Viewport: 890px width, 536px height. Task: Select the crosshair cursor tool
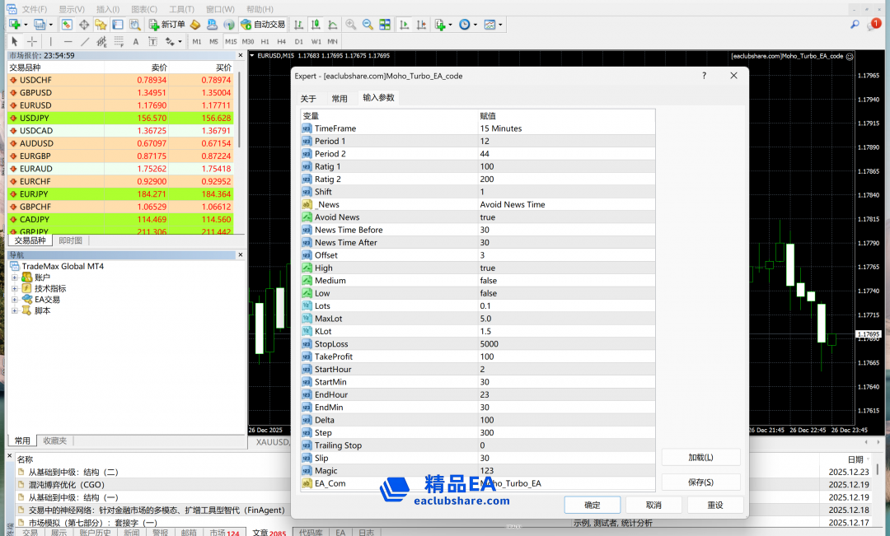pyautogui.click(x=32, y=41)
